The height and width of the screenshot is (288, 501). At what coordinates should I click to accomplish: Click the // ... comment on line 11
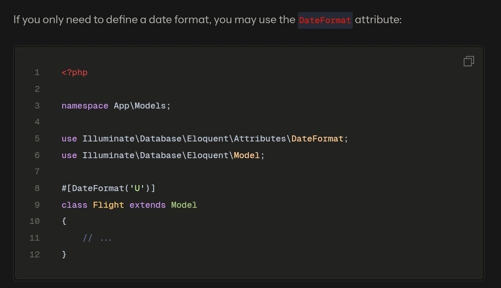97,238
